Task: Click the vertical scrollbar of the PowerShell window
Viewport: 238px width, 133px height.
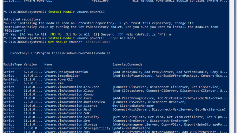Action: click(232, 66)
